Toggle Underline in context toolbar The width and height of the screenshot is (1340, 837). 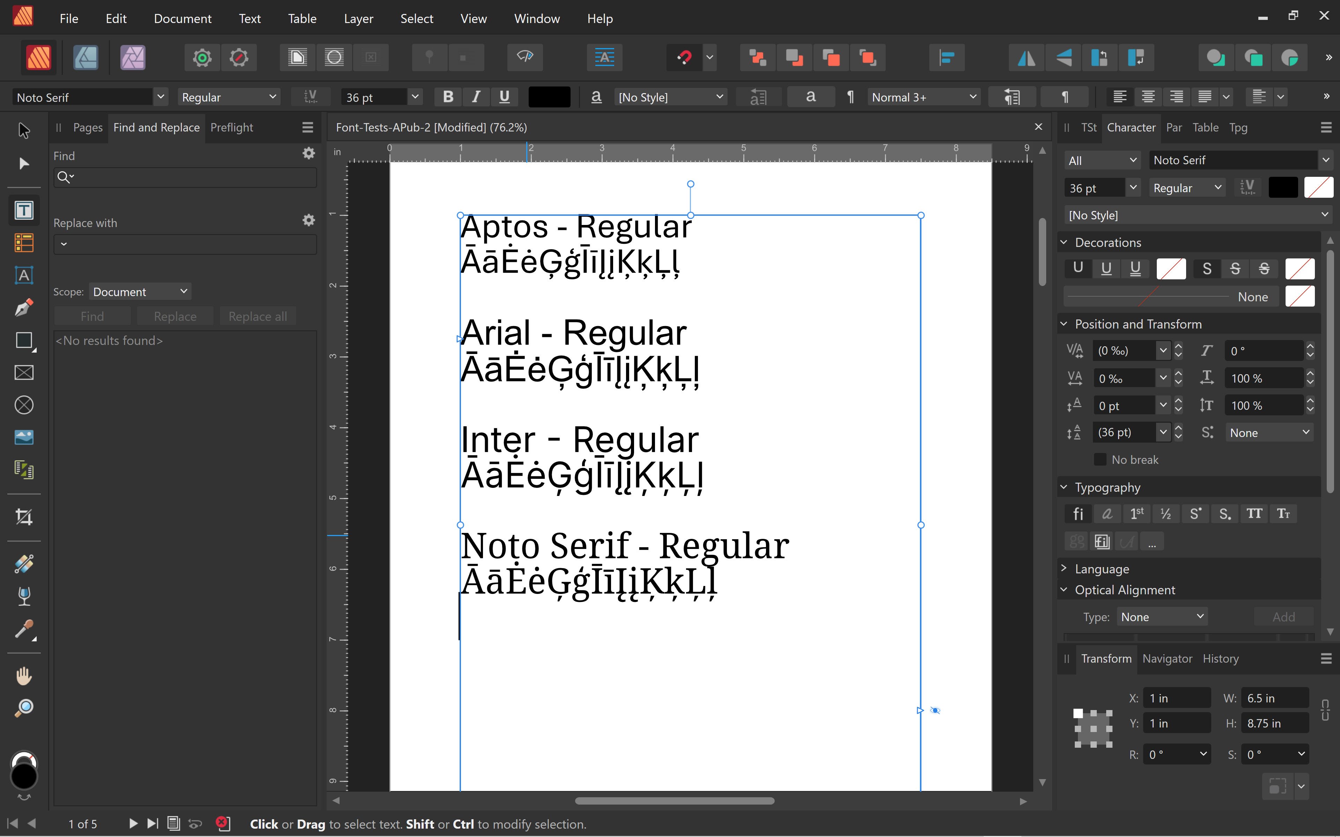click(x=505, y=97)
